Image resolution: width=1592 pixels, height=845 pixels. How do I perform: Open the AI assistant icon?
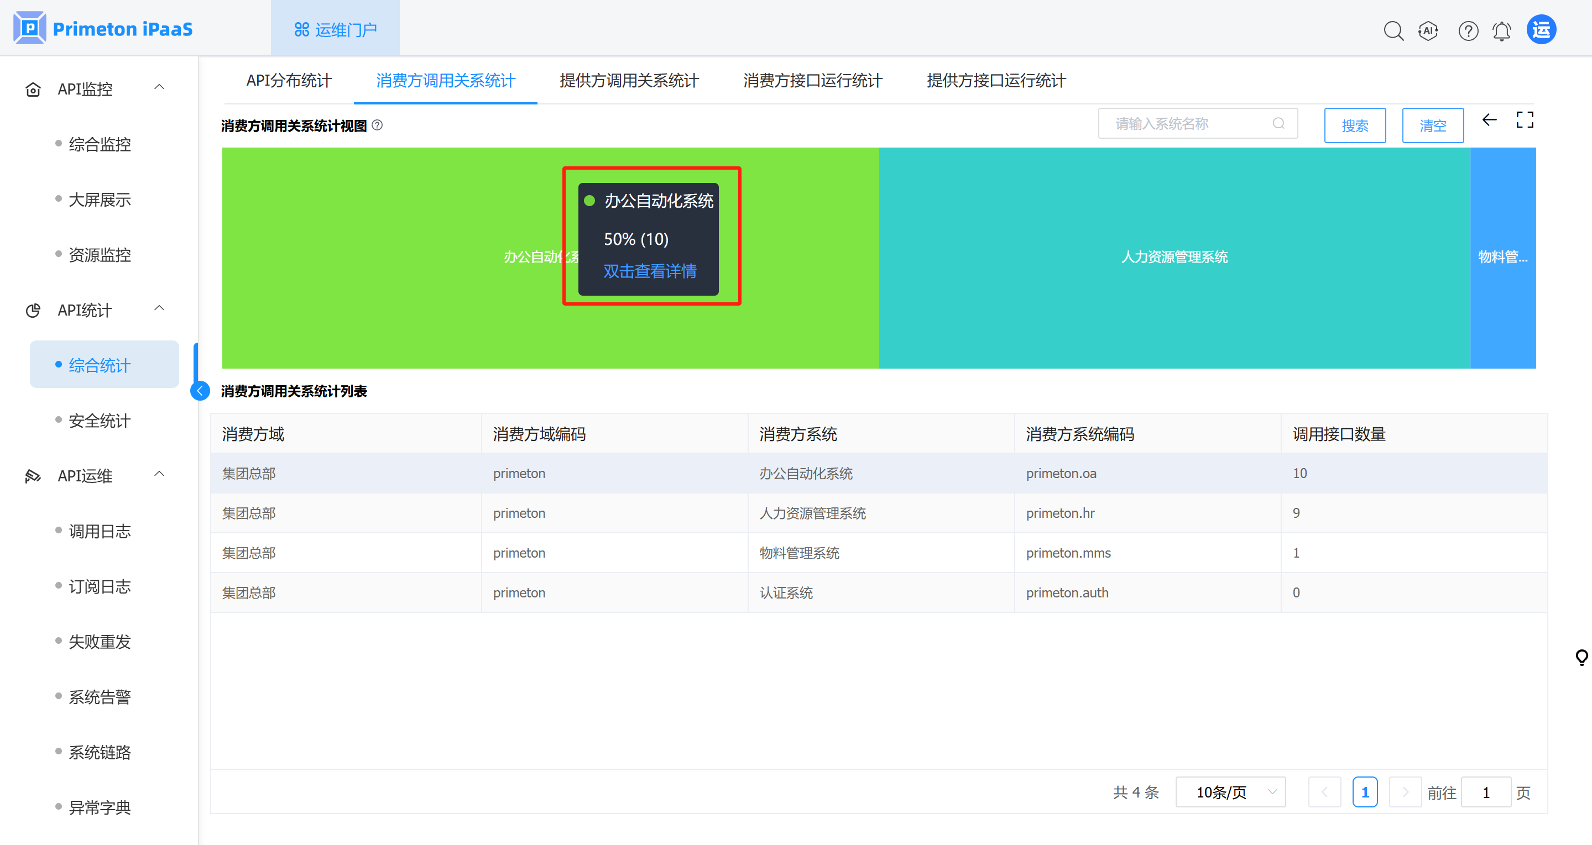click(x=1428, y=30)
